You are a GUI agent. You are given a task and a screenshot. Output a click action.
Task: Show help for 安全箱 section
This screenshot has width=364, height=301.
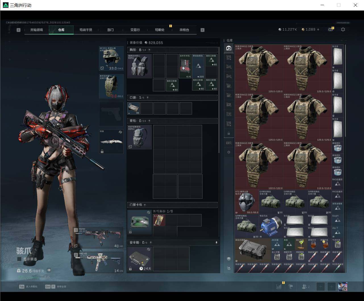coord(151,243)
